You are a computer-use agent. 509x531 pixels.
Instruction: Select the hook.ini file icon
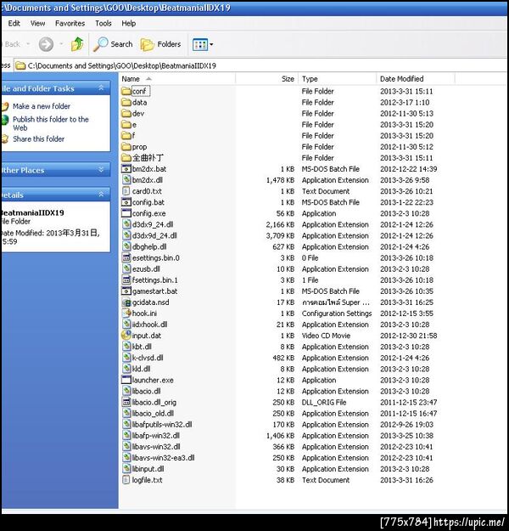click(126, 314)
